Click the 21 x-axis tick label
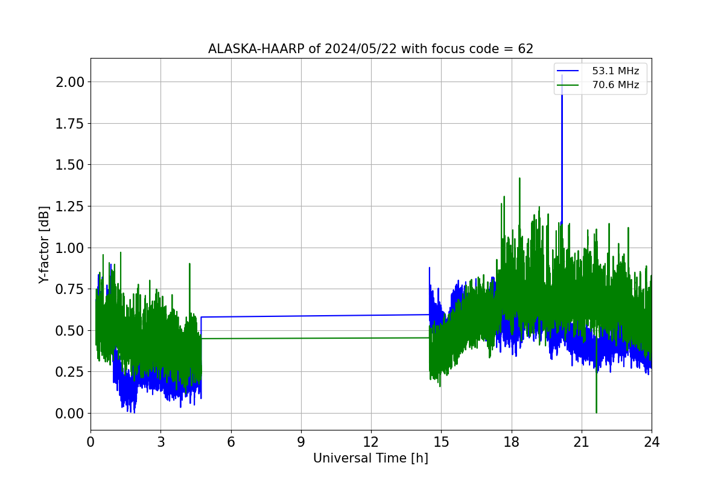724x483 pixels. coord(582,441)
